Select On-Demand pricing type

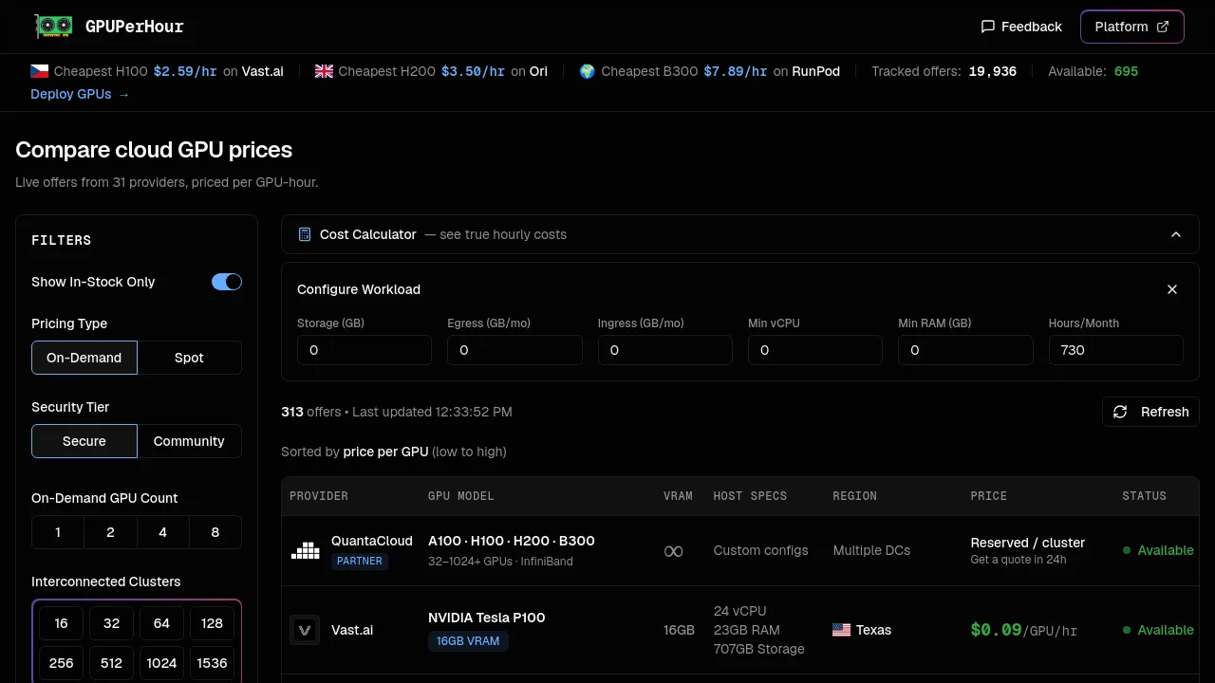[x=84, y=358]
